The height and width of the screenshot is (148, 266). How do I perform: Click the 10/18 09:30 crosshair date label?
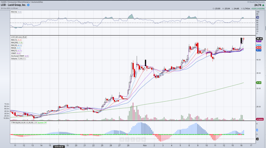59,147
